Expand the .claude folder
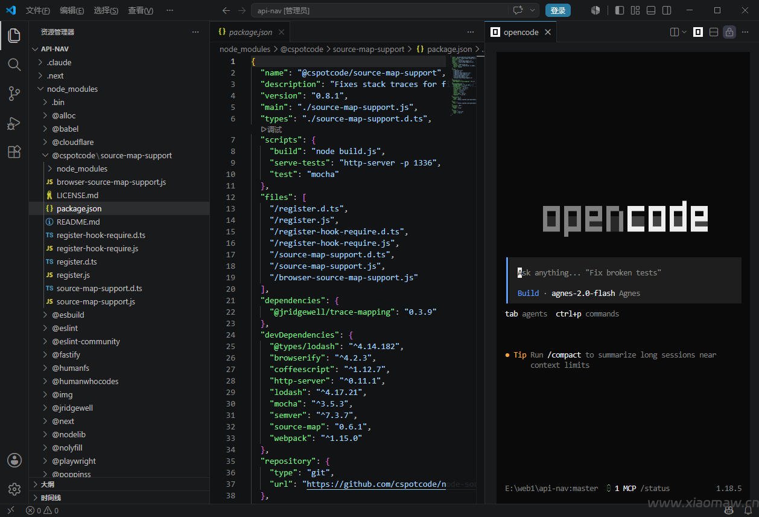Image resolution: width=759 pixels, height=517 pixels. click(x=119, y=62)
